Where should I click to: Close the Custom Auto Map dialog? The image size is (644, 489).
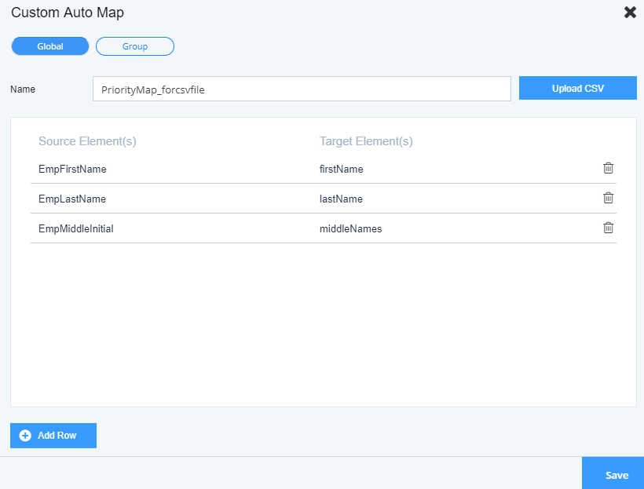[630, 13]
